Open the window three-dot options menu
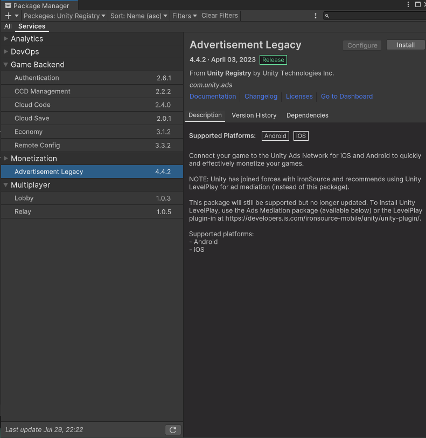The width and height of the screenshot is (426, 438). (x=408, y=4)
